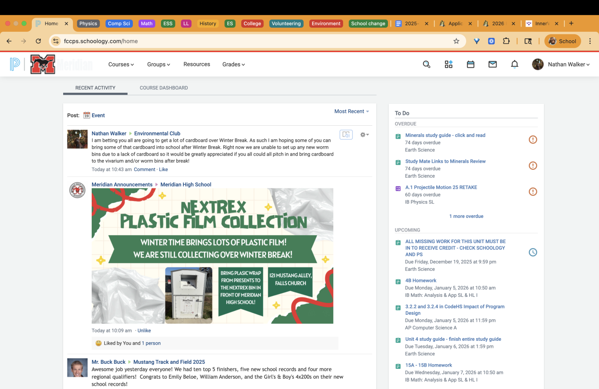Open the Schoology search icon
This screenshot has height=389, width=599.
(426, 65)
